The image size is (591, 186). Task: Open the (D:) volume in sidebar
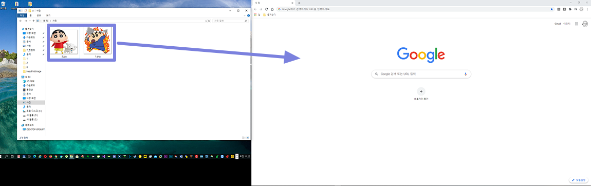pos(30,115)
